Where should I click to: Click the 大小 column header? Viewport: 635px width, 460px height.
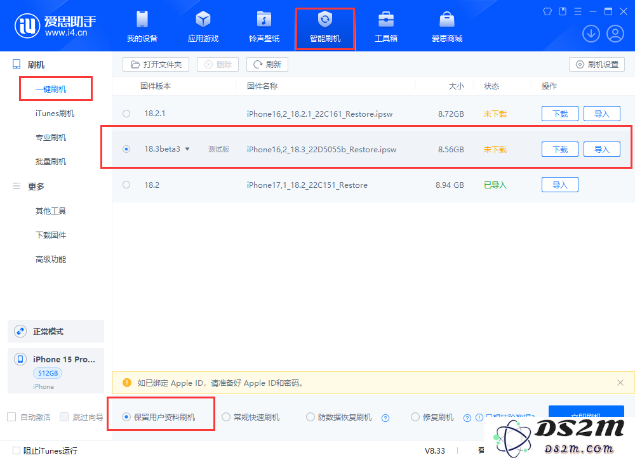(456, 86)
